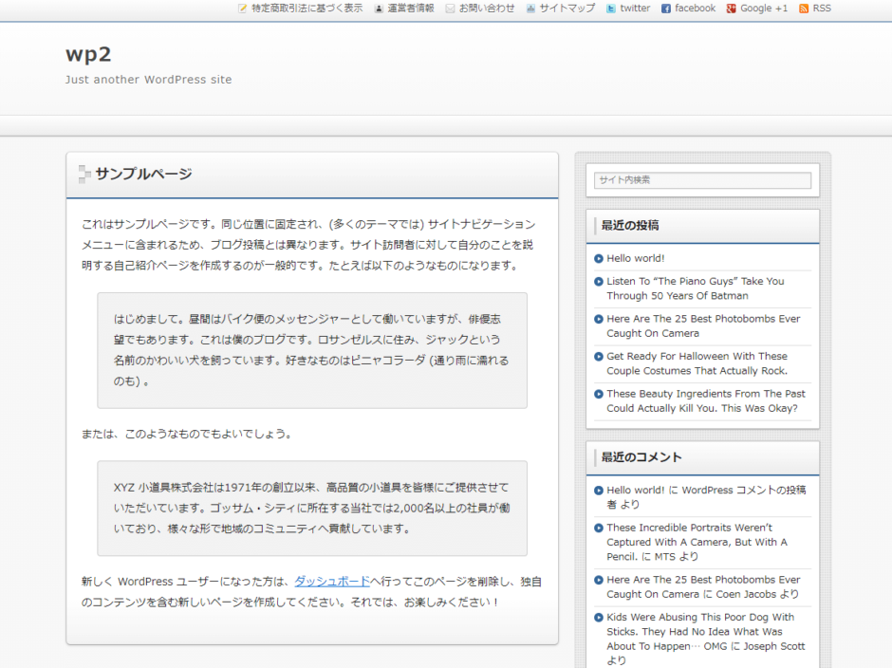Open the 運営者情報 page link
Screen dimensions: 892x668
tap(411, 9)
